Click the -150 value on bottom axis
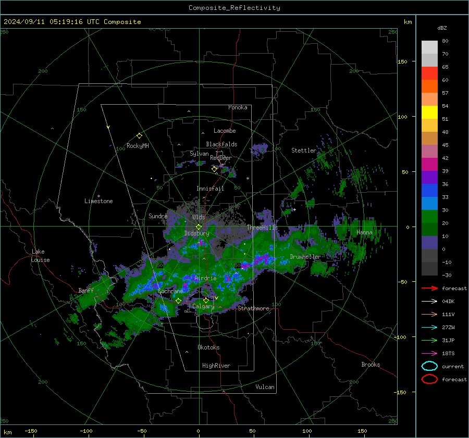Image resolution: width=469 pixels, height=438 pixels. (31, 431)
